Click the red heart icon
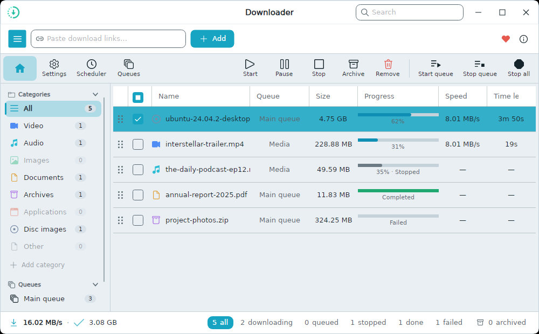Image resolution: width=539 pixels, height=334 pixels. (x=506, y=39)
